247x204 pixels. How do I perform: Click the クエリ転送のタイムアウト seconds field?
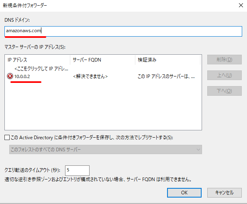click(x=77, y=170)
